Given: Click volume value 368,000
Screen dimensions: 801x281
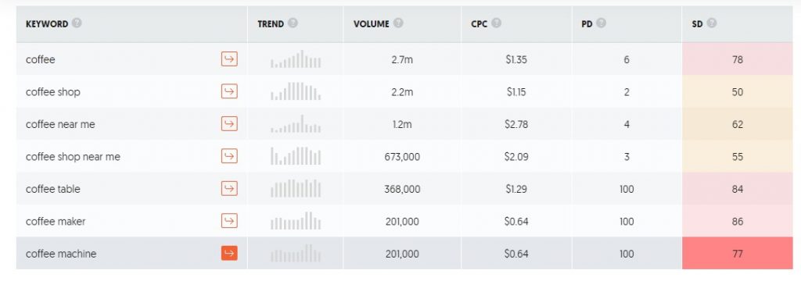Looking at the screenshot, I should click(x=402, y=189).
